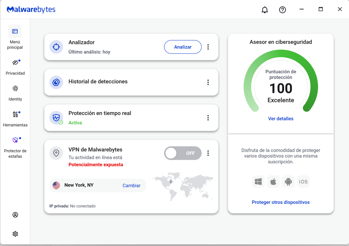
Task: Click the Asesor en ciberseguridad heading
Action: [281, 42]
